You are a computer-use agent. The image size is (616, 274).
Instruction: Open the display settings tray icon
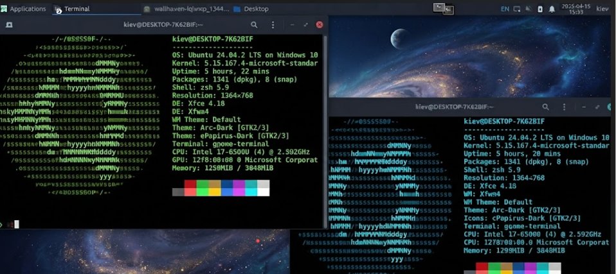517,8
